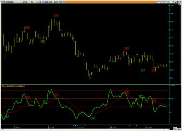
Task: Click the TalepKonsantrasyonEgrisi indicator label
Action: coord(13,86)
